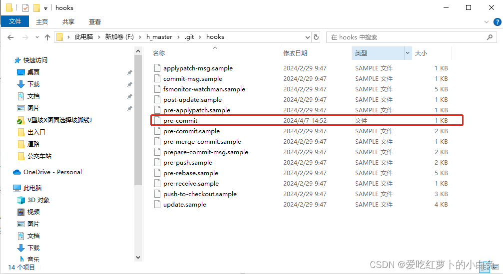Open the 文件 menu tab
The image size is (503, 274).
pos(15,21)
